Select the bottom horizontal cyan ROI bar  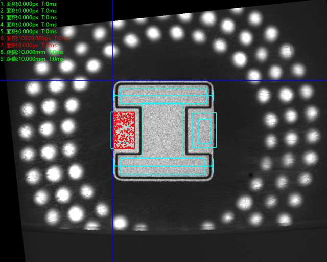pos(161,166)
